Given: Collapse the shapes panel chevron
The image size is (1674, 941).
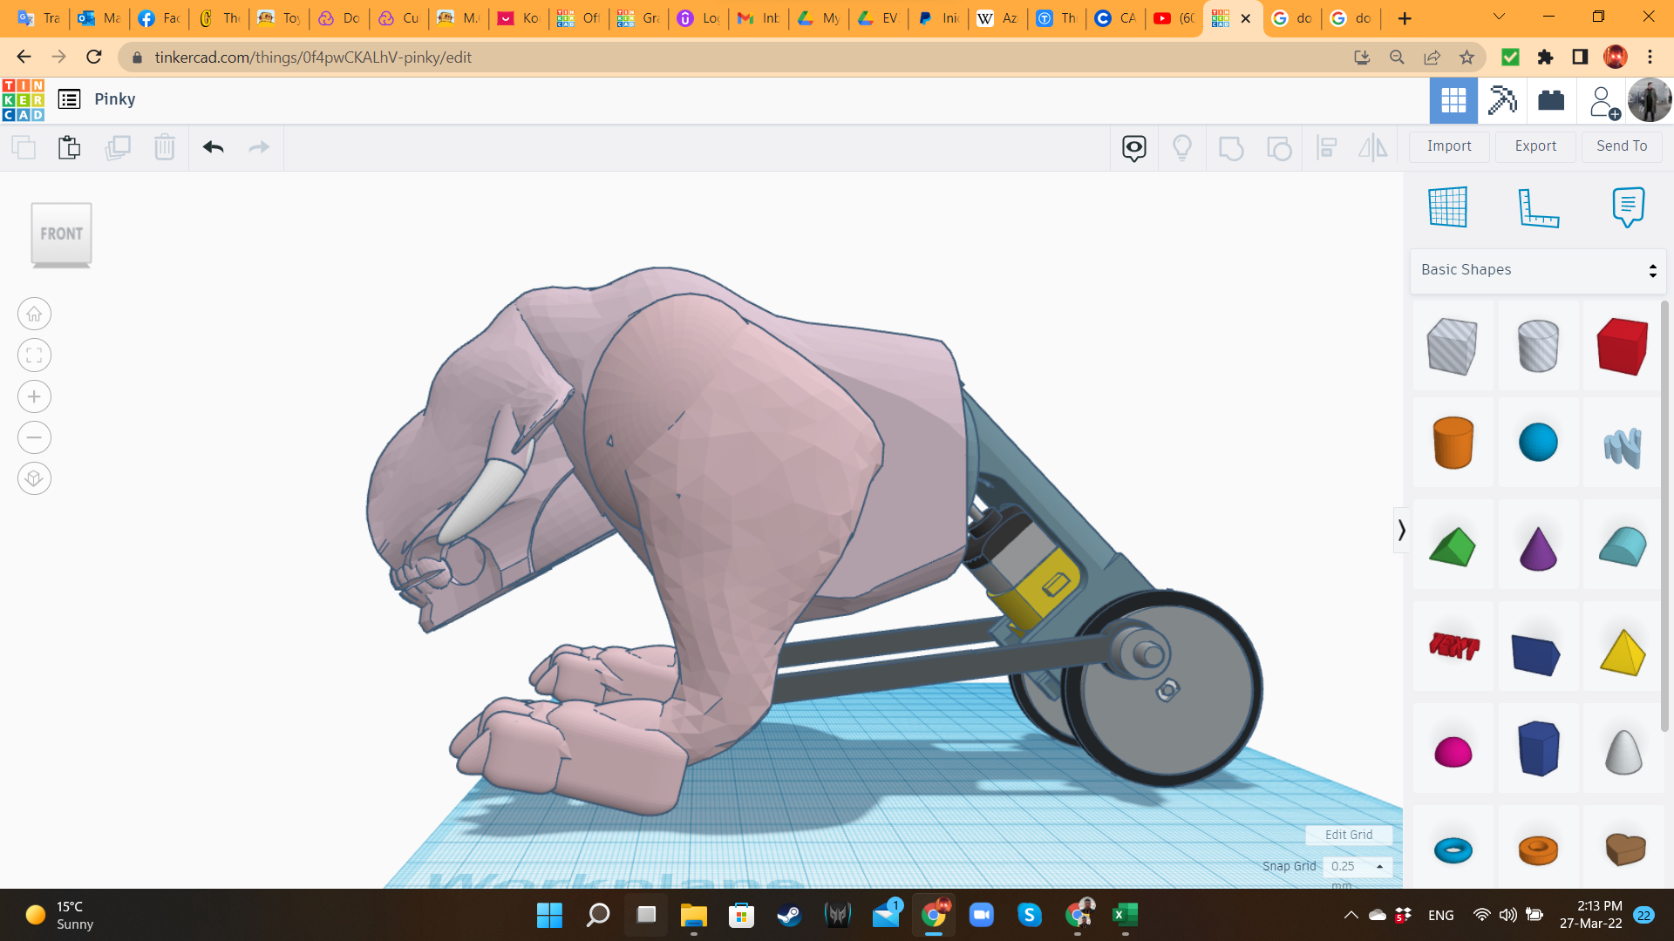Looking at the screenshot, I should point(1401,530).
